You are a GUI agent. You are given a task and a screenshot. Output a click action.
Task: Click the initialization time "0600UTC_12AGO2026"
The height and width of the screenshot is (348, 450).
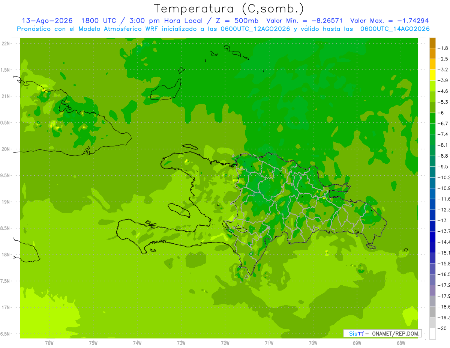coord(255,29)
